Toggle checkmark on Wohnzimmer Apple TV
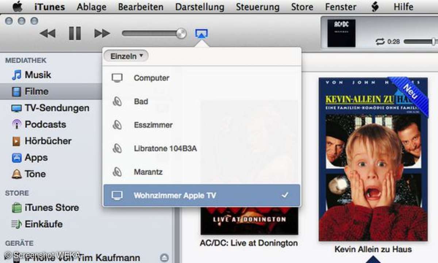Viewport: 438px width, 263px height. coord(285,195)
